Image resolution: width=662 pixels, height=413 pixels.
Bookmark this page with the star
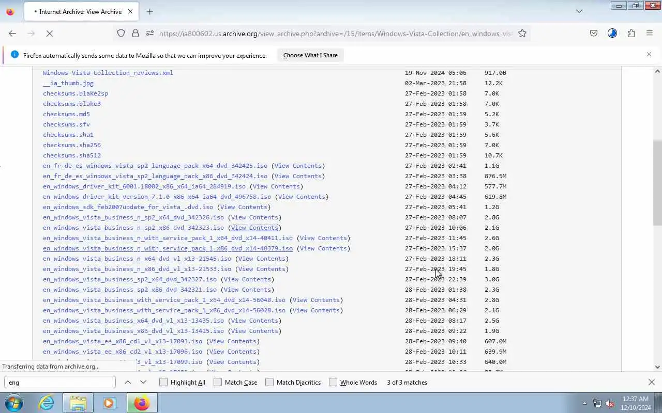click(x=522, y=34)
